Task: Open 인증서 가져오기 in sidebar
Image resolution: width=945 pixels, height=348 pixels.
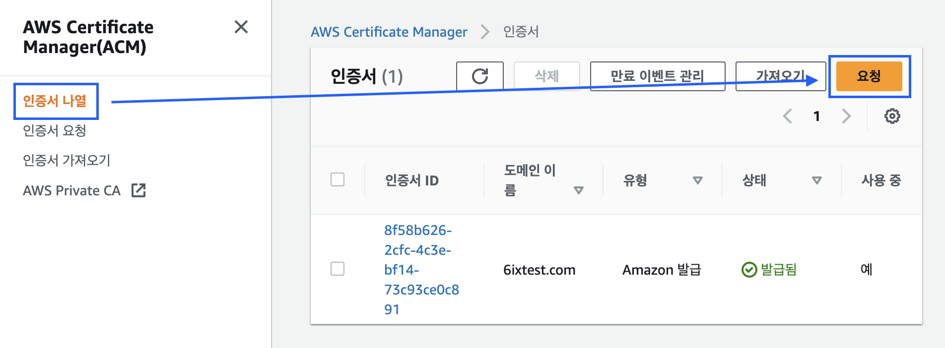Action: pos(67,161)
